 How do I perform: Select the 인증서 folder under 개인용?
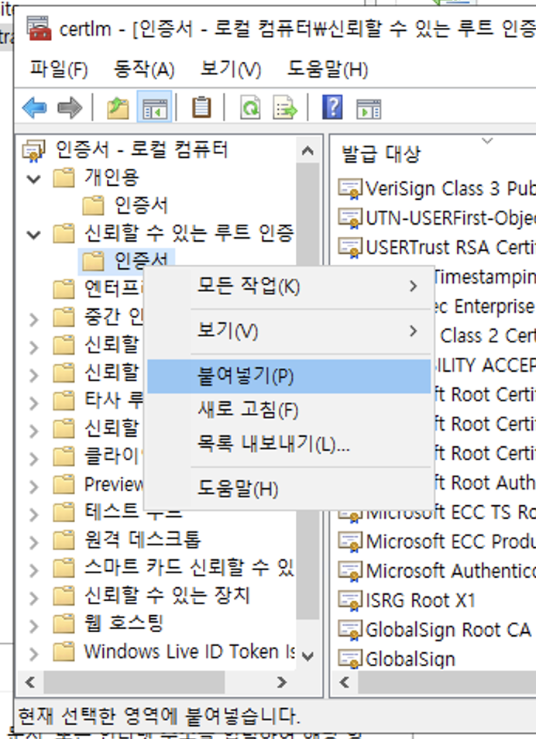142,205
